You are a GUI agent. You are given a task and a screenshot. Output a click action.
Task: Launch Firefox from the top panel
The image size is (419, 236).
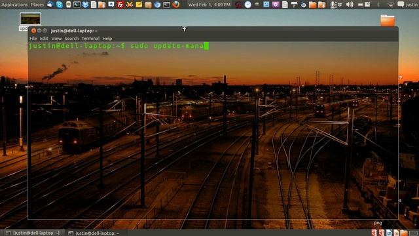(176, 5)
